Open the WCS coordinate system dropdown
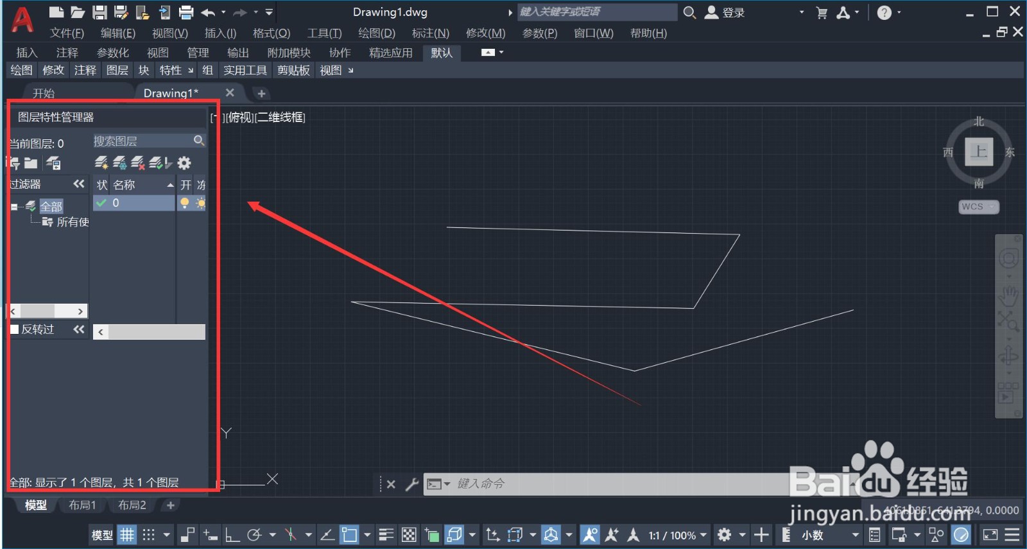This screenshot has height=549, width=1027. point(978,207)
